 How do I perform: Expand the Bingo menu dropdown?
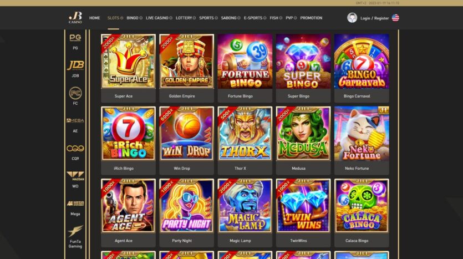pos(134,18)
